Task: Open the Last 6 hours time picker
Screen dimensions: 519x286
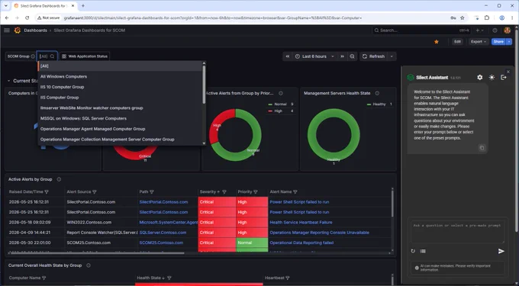Action: click(x=314, y=56)
